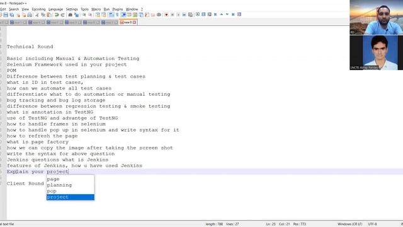Click 'what is page factory' line
This screenshot has height=227, width=403.
click(x=38, y=142)
